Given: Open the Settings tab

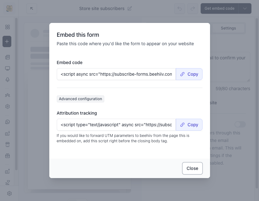Looking at the screenshot, I should [228, 28].
